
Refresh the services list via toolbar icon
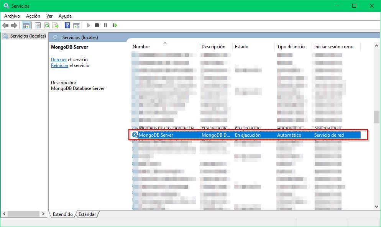[47, 25]
